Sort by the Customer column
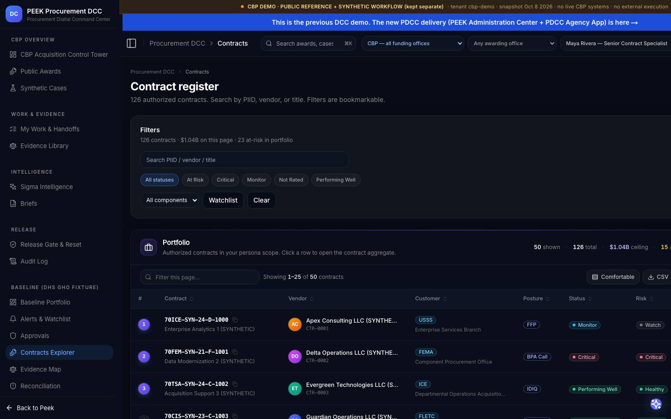Screen dimensions: 671x419 (431, 298)
